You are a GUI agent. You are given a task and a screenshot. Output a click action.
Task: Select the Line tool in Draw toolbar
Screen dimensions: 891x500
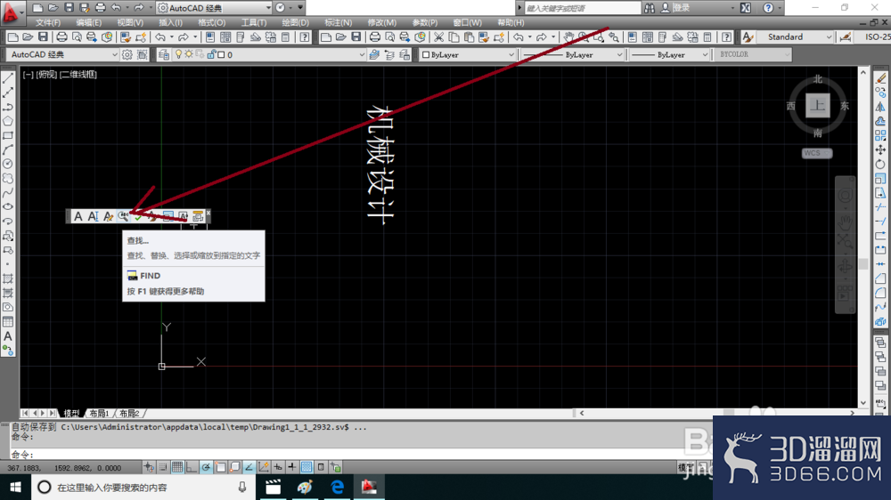click(8, 78)
